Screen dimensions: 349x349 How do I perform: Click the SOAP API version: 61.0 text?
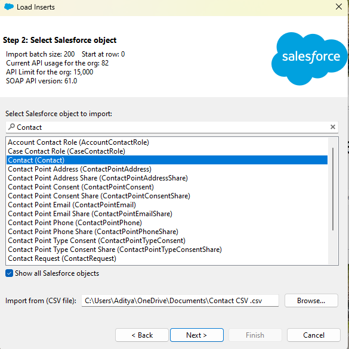pyautogui.click(x=42, y=81)
